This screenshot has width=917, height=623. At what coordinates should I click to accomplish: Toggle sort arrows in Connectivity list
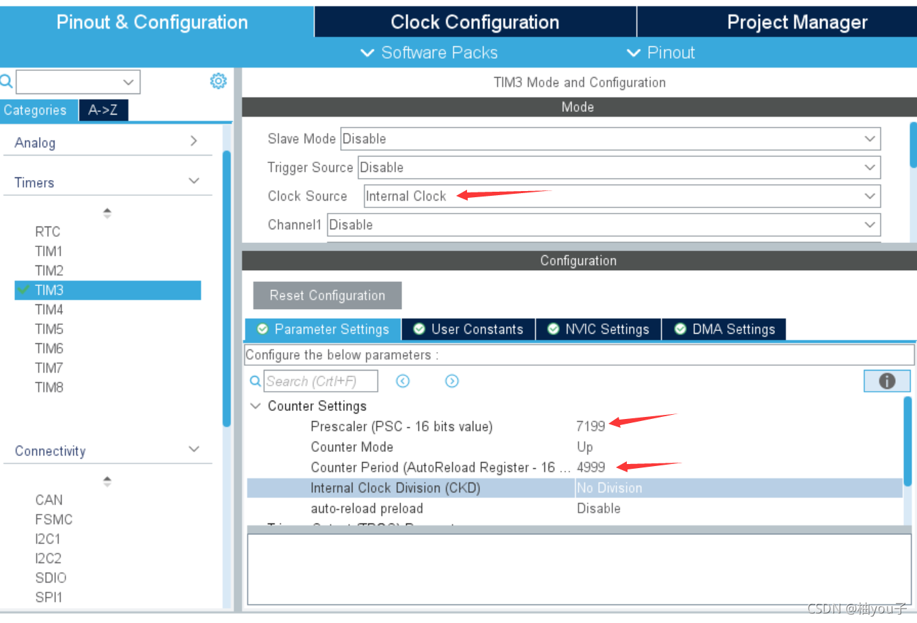tap(107, 481)
